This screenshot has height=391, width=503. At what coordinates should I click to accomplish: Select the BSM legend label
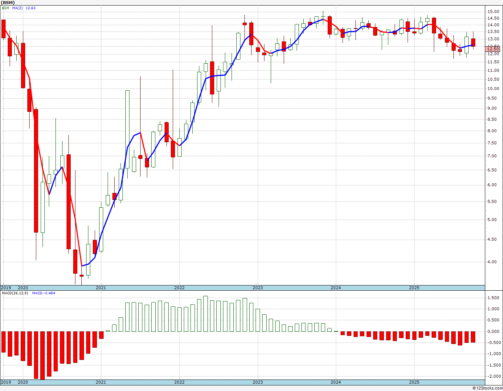[x=5, y=8]
